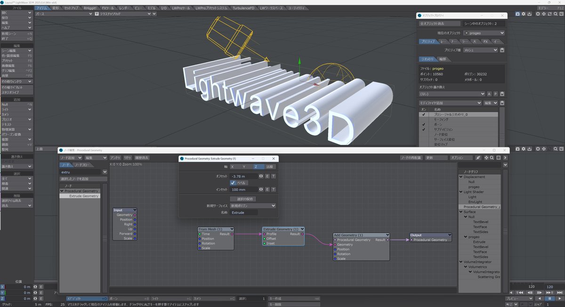Image resolution: width=565 pixels, height=307 pixels.
Task: Click the E envelope button for inset
Action: tap(267, 189)
